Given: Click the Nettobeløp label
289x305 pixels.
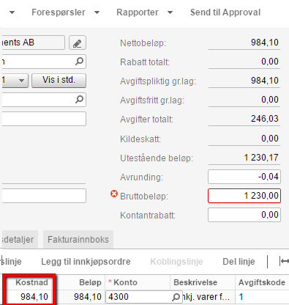Looking at the screenshot, I should (x=143, y=43).
